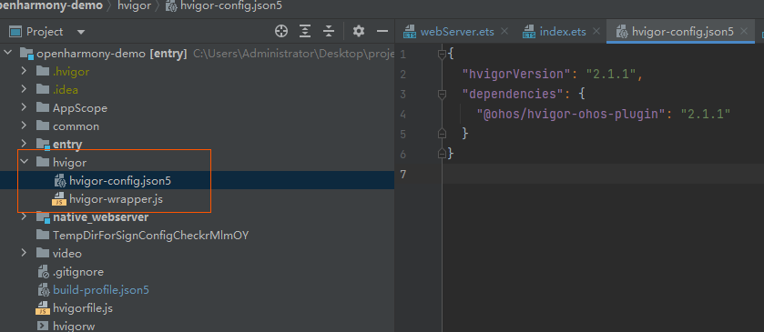Hide the Project tool window via minus icon

pyautogui.click(x=382, y=32)
